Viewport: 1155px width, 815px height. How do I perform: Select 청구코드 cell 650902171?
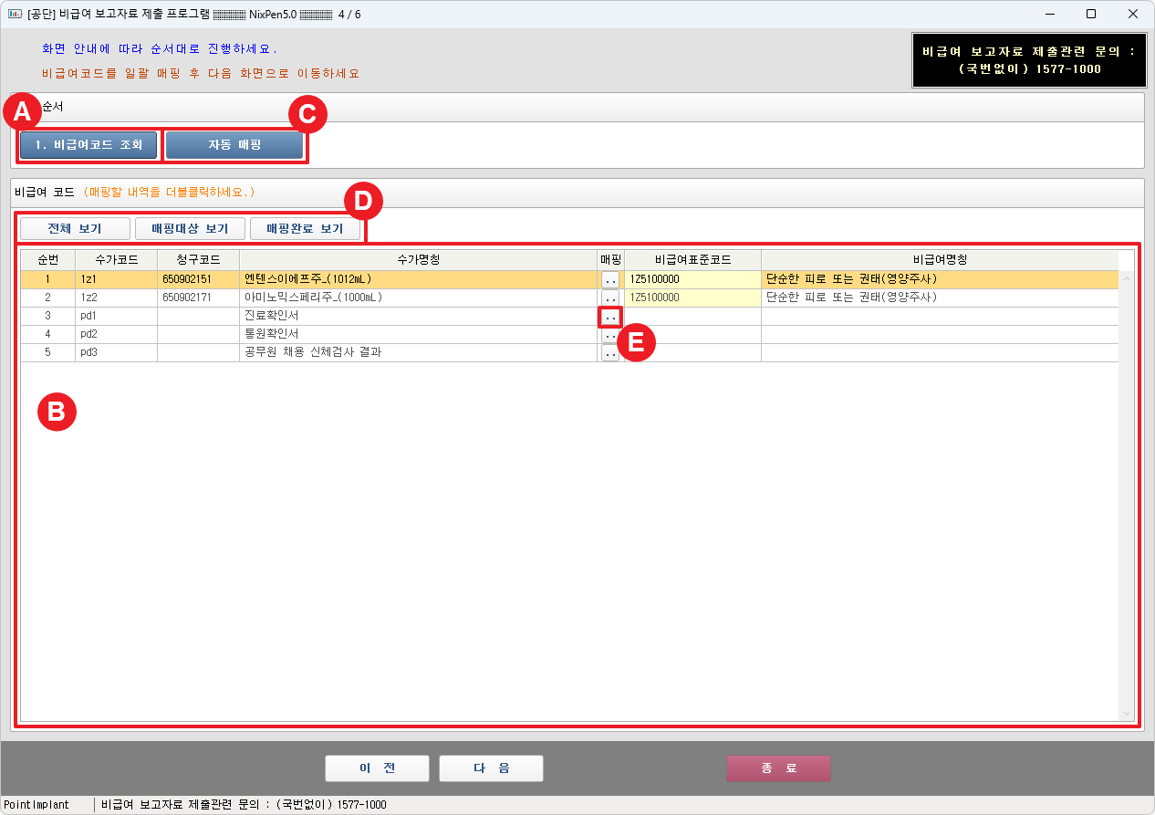click(x=198, y=298)
